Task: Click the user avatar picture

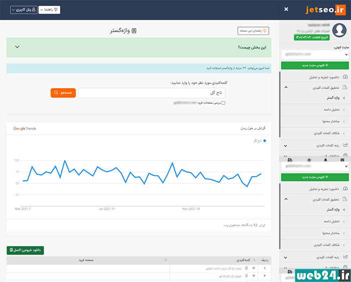Action: tap(339, 30)
